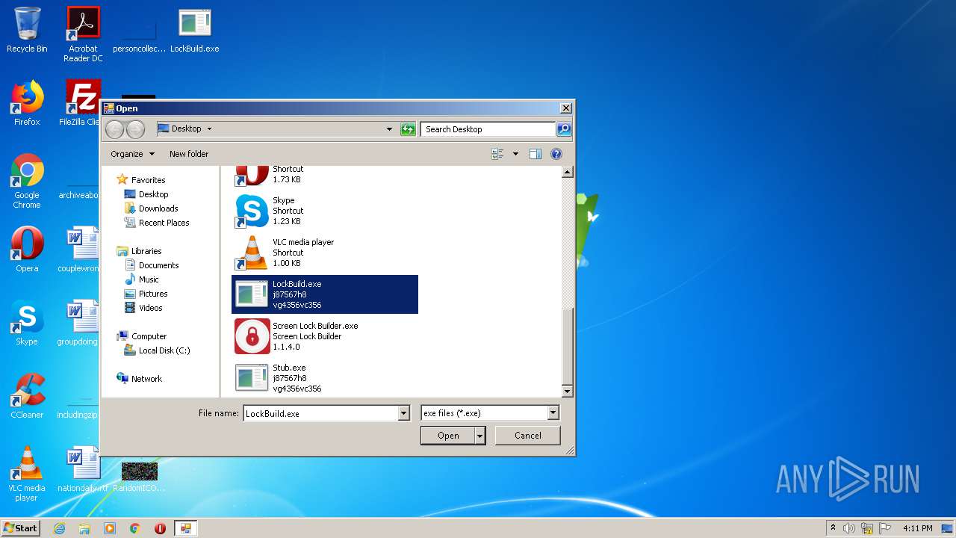Open the Opera desktop shortcut
Viewport: 956px width, 538px height.
pyautogui.click(x=27, y=249)
